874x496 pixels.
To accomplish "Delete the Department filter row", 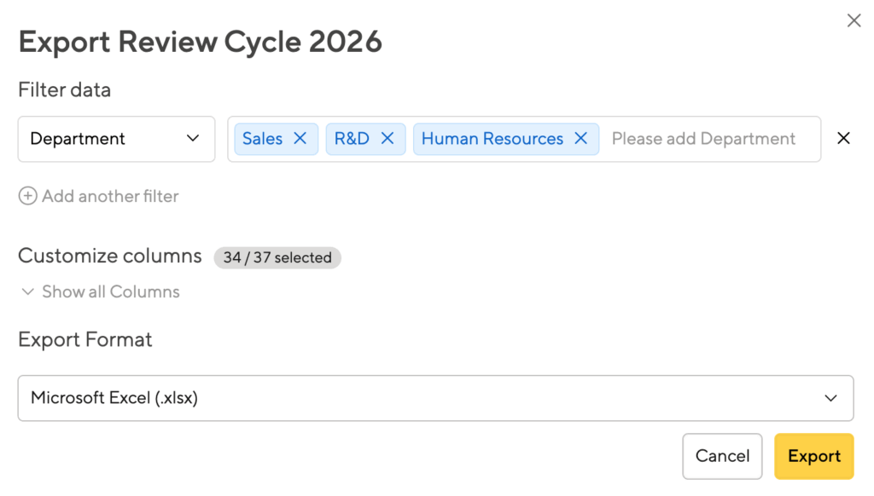I will 843,139.
